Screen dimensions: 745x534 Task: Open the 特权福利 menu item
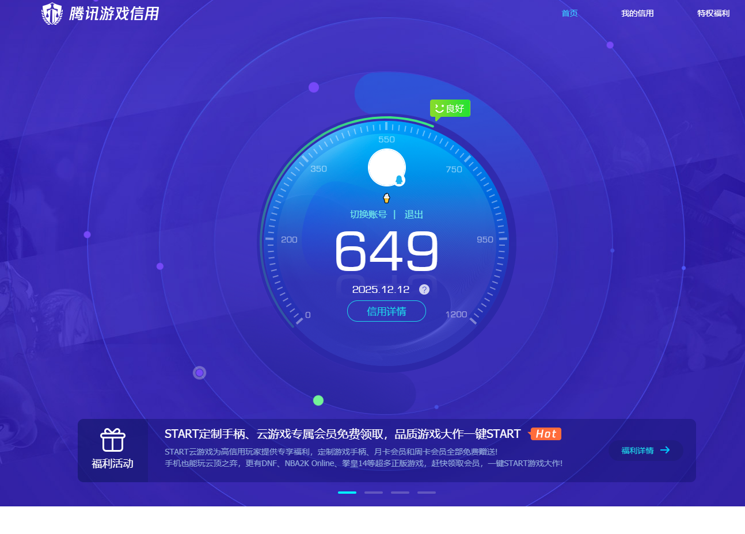[713, 13]
